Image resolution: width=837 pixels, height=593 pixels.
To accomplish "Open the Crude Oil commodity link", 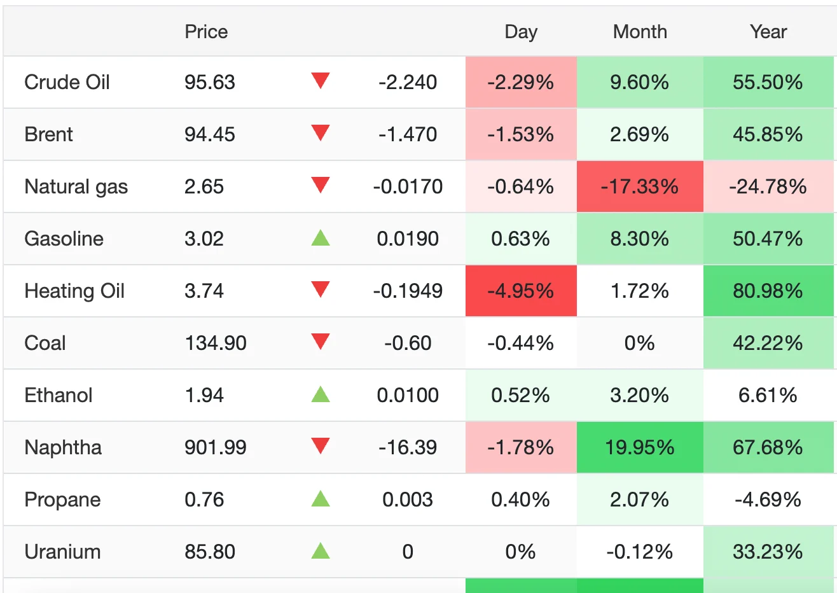I will (67, 82).
